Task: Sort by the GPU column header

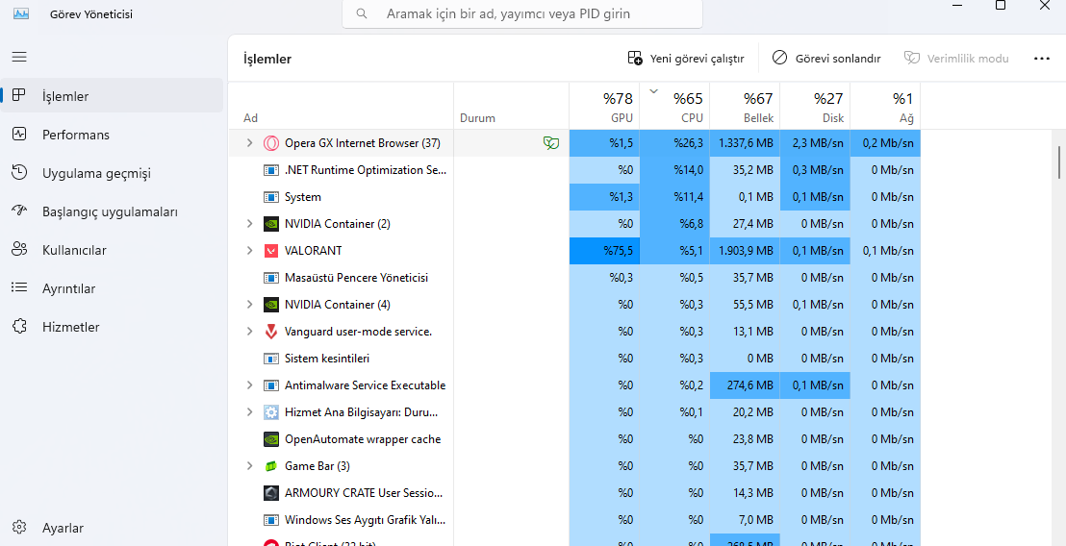Action: [x=604, y=106]
